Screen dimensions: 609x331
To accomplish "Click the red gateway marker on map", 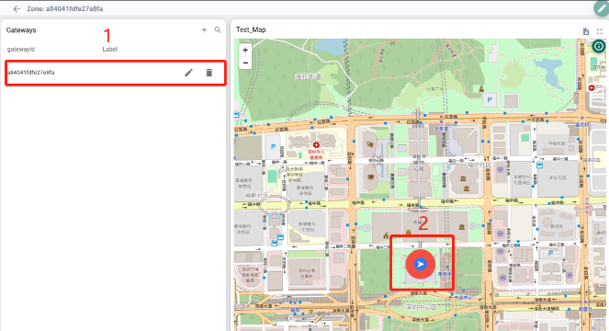I will pos(421,264).
